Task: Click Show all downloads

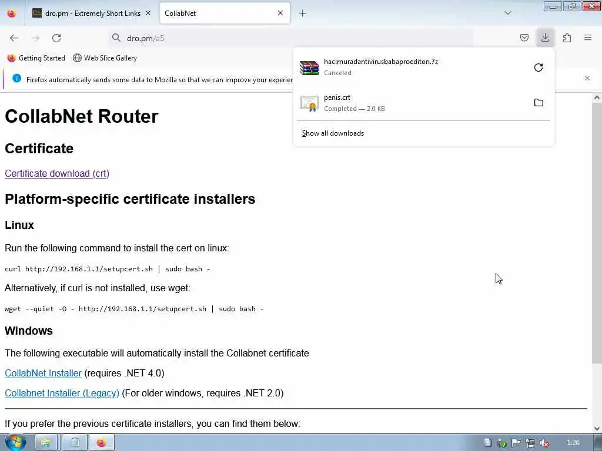Action: (333, 133)
